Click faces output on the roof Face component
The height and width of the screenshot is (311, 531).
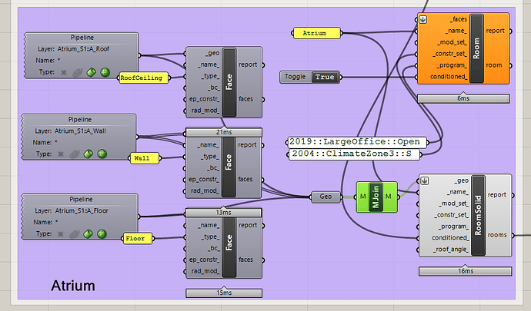tap(245, 99)
